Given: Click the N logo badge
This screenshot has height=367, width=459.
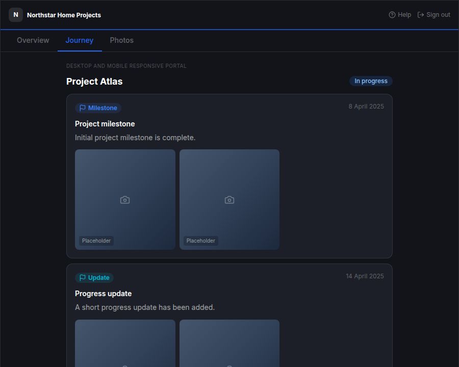Looking at the screenshot, I should [16, 15].
